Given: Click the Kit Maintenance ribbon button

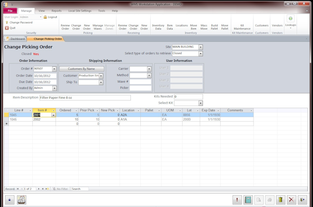Looking at the screenshot, I should [x=242, y=27].
